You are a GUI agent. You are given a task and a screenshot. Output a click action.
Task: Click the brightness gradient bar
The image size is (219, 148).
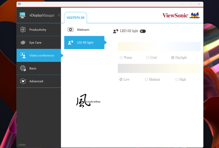pos(159,68)
